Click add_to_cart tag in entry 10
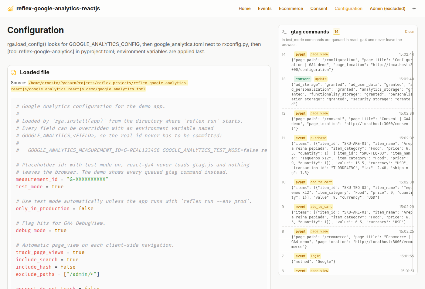The image size is (425, 289). [321, 182]
